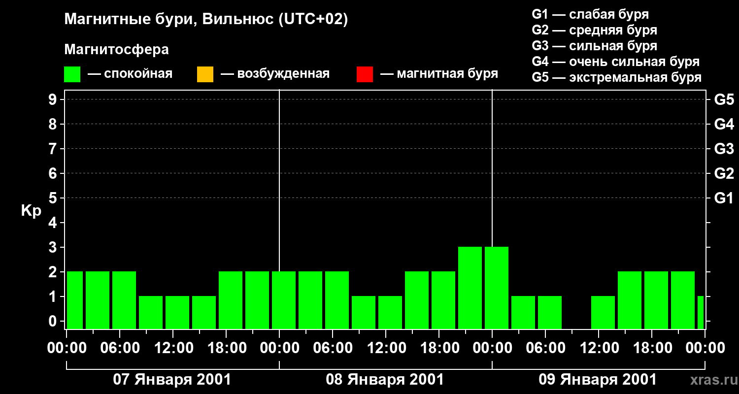Image resolution: width=739 pixels, height=394 pixels.
Task: Click the 12:00 time label above 07 Января
Action: coord(173,348)
